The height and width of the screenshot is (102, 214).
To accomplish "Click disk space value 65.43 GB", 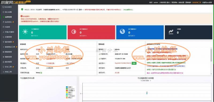I will [69, 54].
